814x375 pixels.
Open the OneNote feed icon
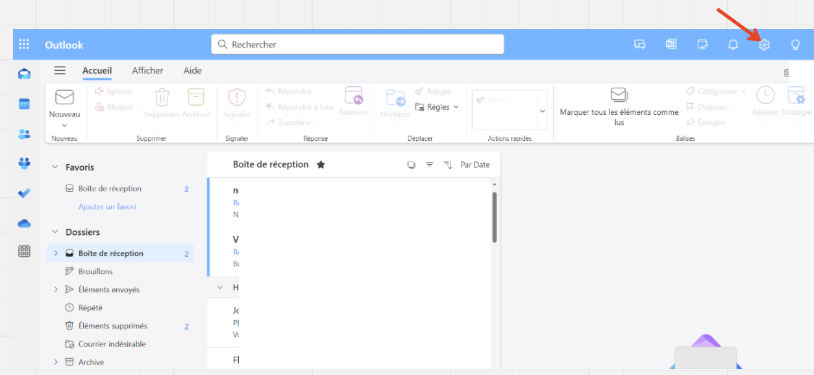click(671, 45)
